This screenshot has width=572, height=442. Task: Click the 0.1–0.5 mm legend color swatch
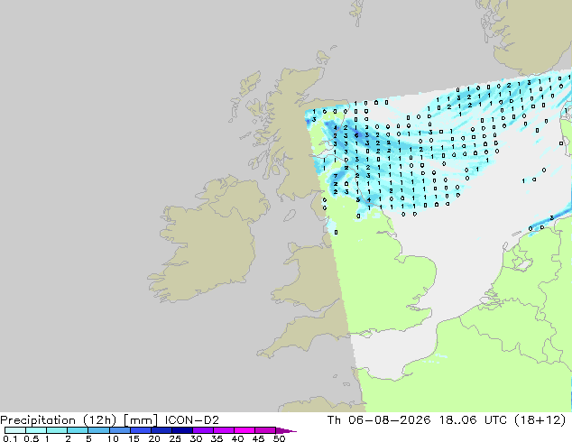click(15, 430)
